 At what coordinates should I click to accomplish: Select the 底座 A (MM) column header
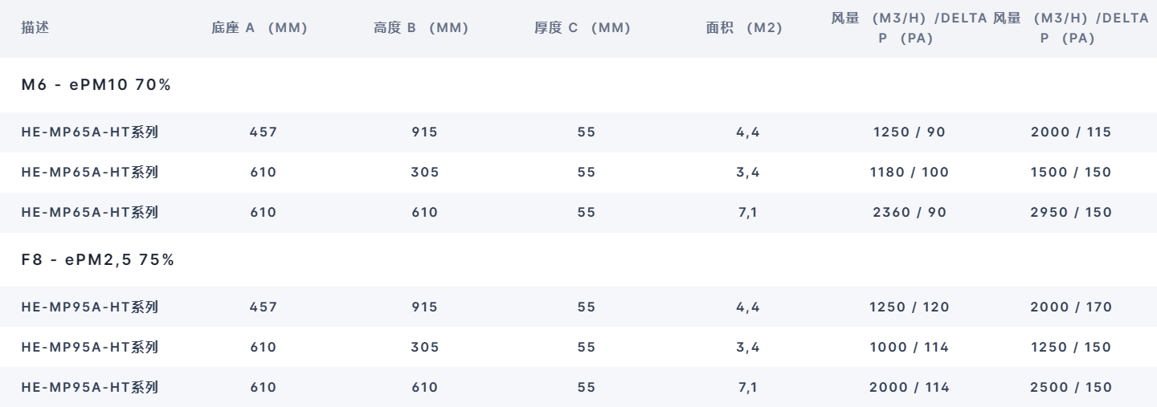[x=260, y=28]
